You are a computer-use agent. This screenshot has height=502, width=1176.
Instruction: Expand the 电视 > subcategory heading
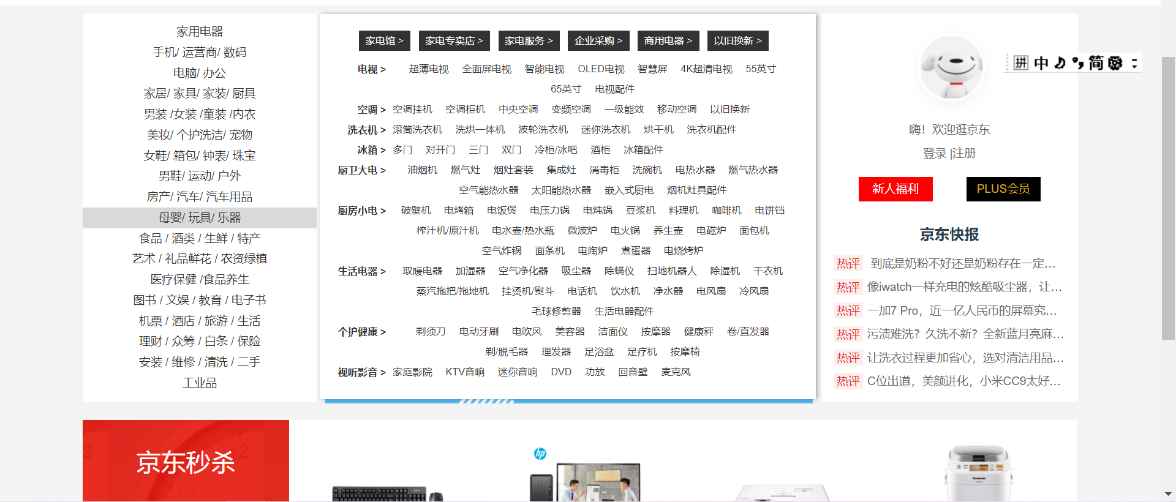point(372,69)
